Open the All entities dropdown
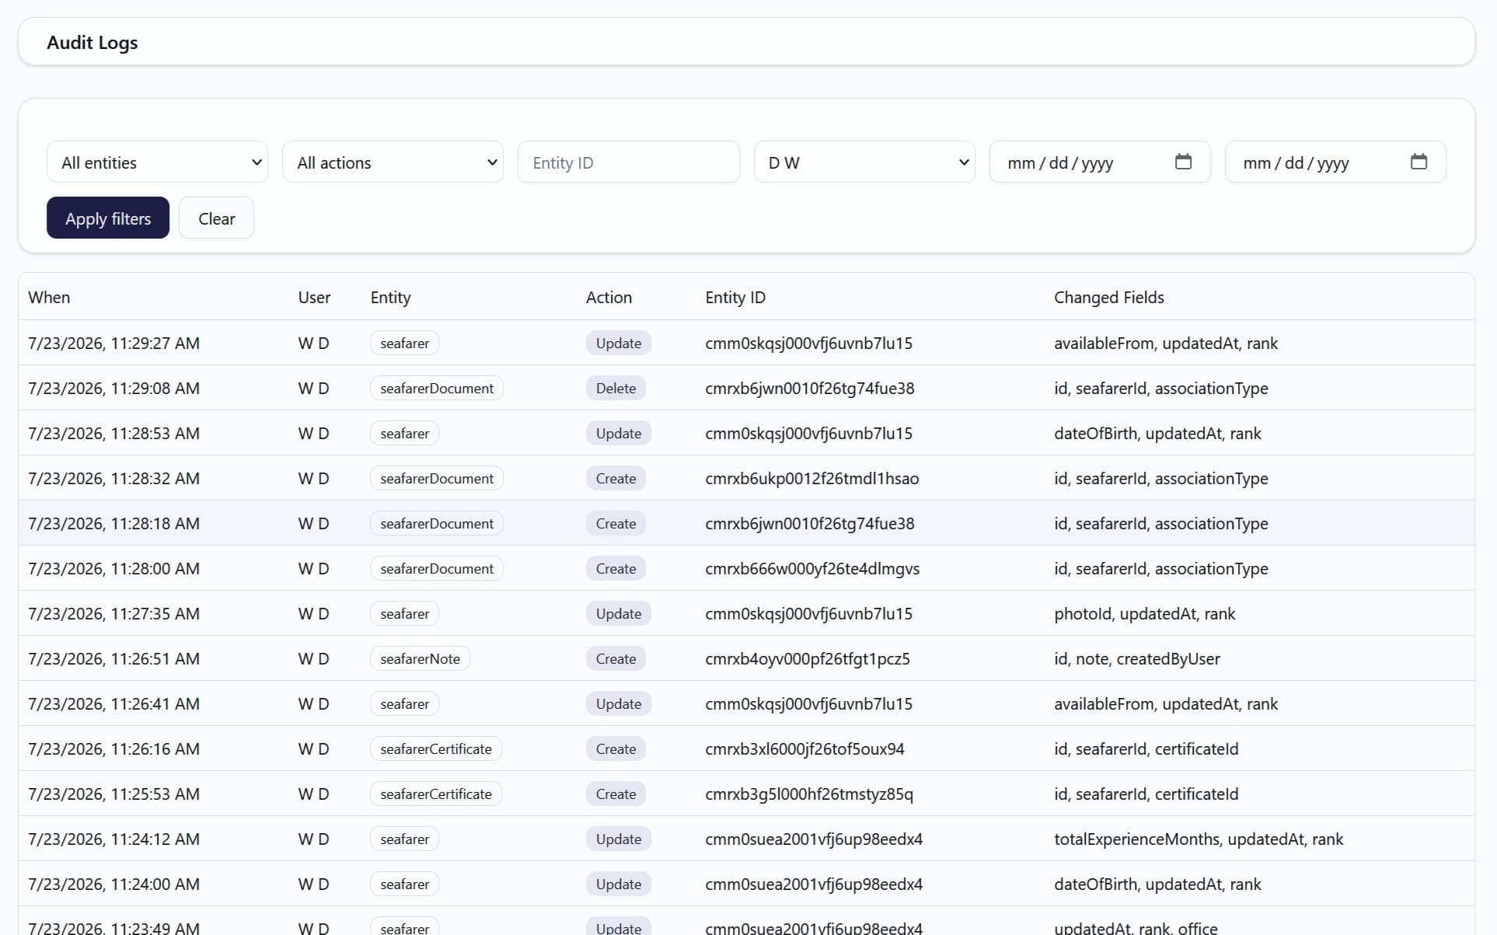The image size is (1497, 935). [157, 162]
